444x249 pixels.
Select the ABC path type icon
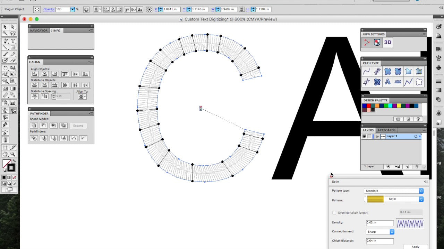[x=398, y=82]
